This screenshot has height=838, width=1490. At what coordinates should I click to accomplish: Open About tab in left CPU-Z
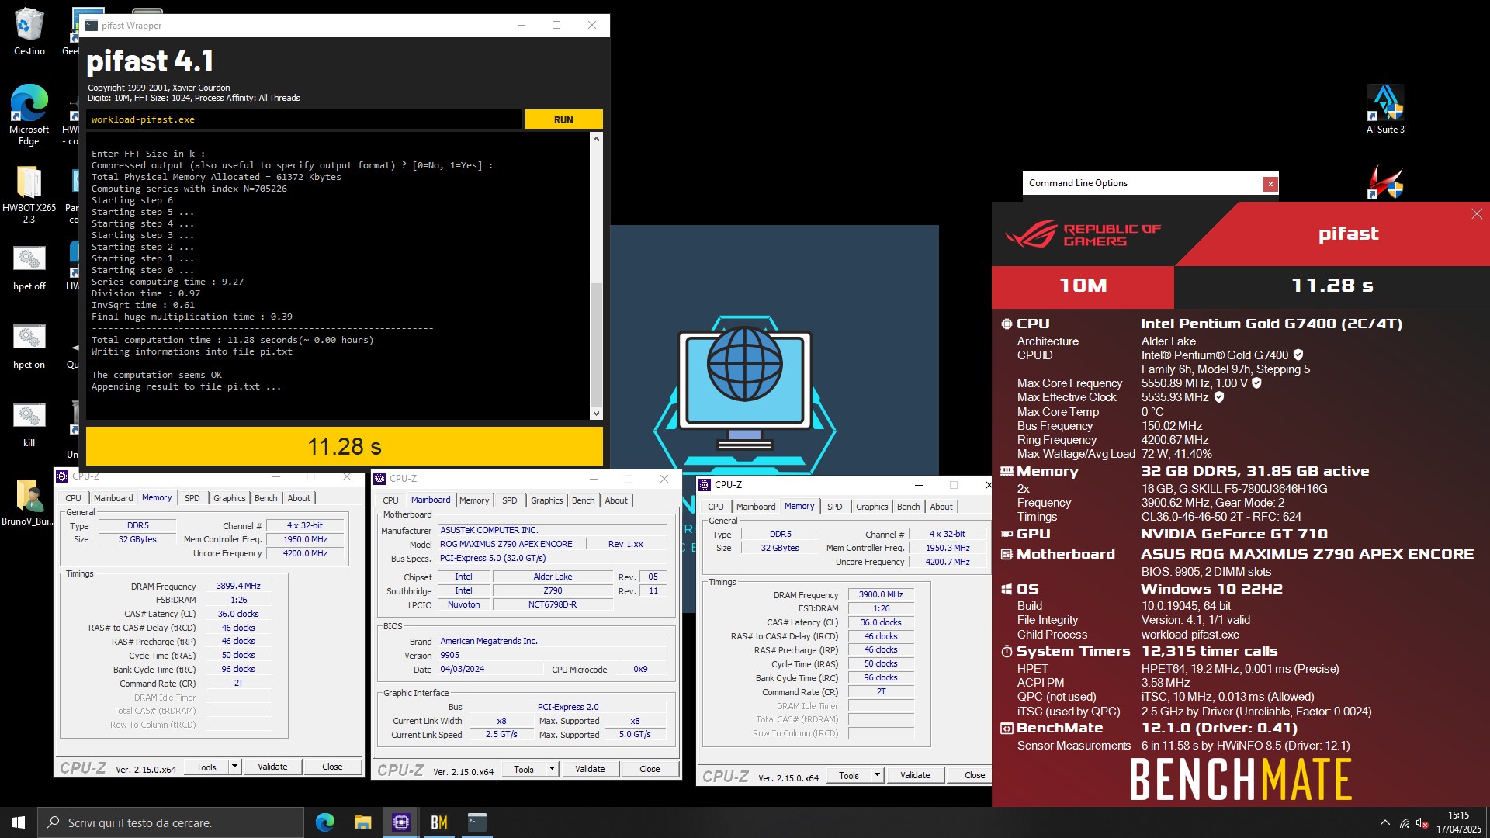(x=299, y=498)
